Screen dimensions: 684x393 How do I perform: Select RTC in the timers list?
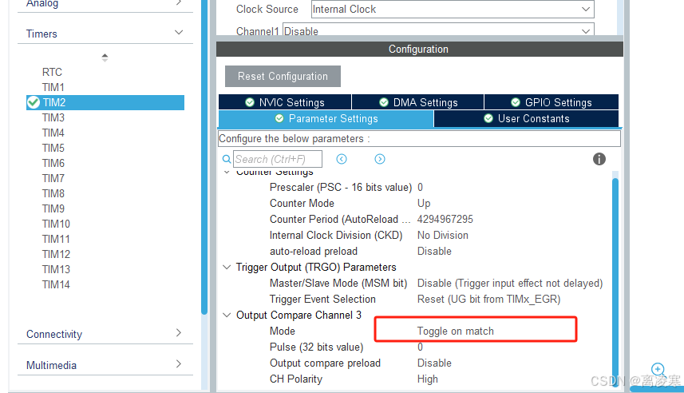point(52,72)
